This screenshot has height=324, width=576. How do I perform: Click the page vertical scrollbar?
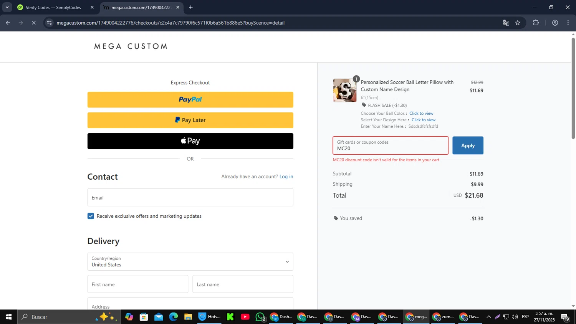[573, 88]
